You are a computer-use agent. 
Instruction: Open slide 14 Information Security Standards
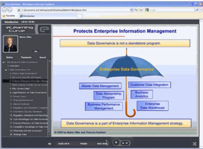pos(26,112)
